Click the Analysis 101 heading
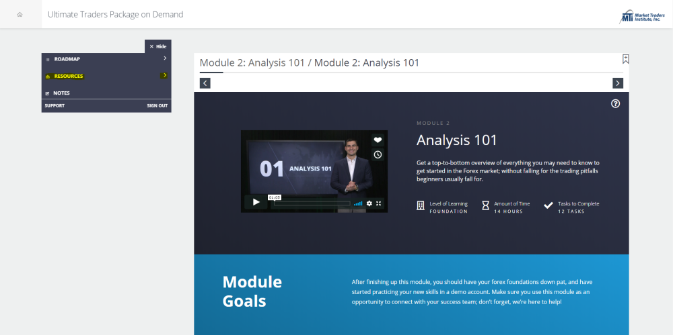673x335 pixels. tap(457, 140)
